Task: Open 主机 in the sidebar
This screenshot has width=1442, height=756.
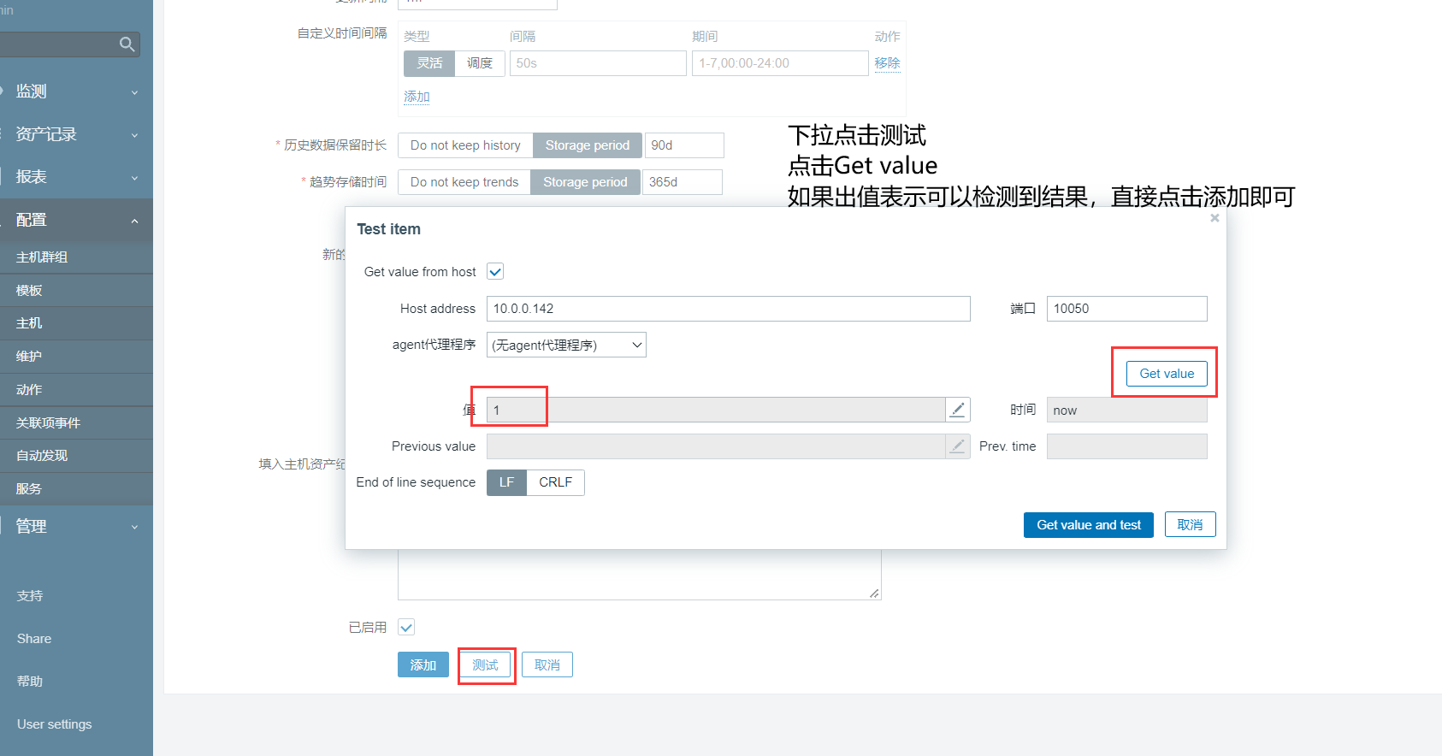Action: coord(76,323)
